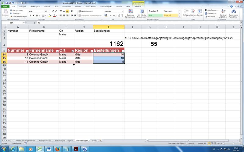Open the Datei tab
The height and width of the screenshot is (152, 244).
pos(5,6)
